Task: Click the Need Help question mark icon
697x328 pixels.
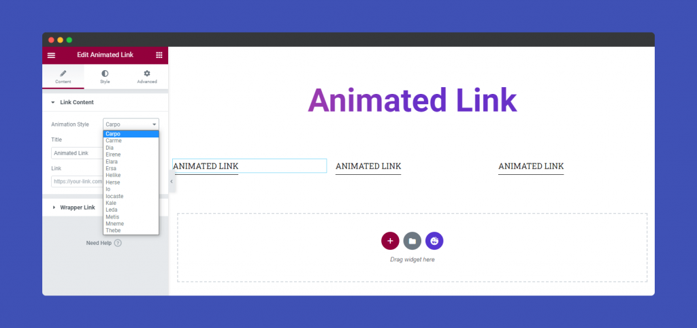Action: click(x=118, y=243)
